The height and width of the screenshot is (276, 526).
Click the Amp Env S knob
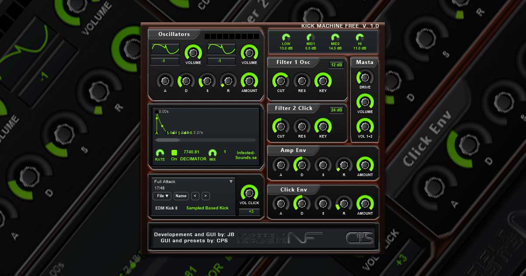[x=323, y=165]
